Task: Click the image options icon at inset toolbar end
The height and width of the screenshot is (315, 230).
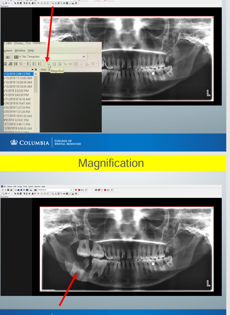Action: coord(93,64)
